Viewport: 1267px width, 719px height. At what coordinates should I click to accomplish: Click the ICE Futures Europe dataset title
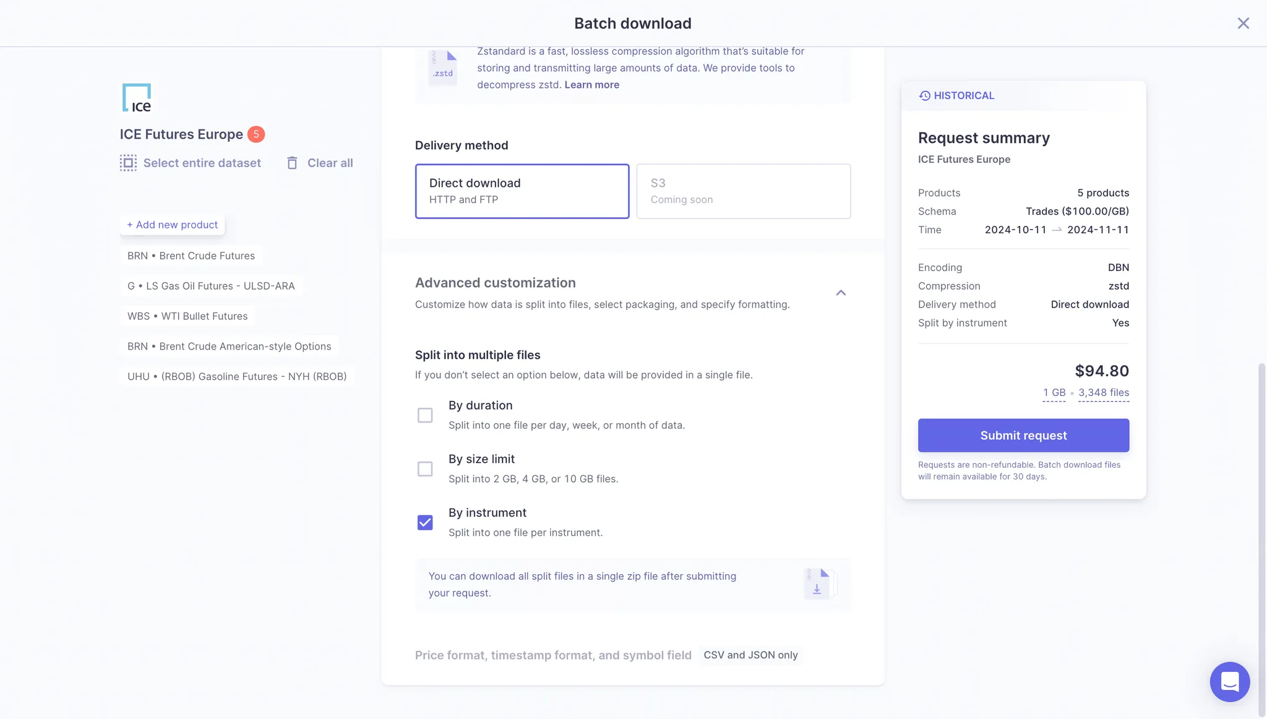pos(181,134)
